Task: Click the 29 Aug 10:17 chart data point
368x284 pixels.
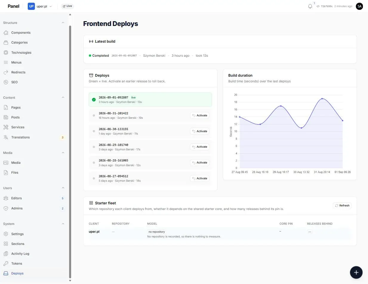Action: [x=281, y=106]
